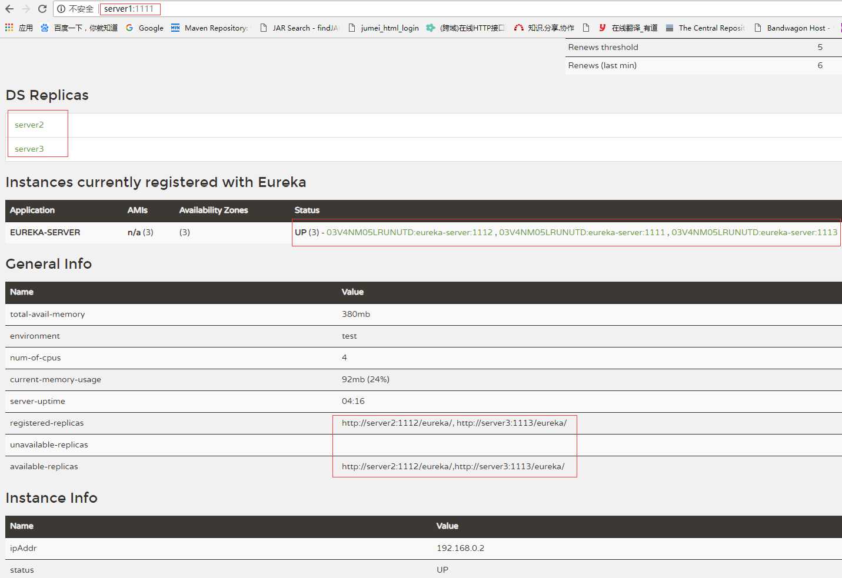Click the Instance Info heading

click(x=52, y=498)
